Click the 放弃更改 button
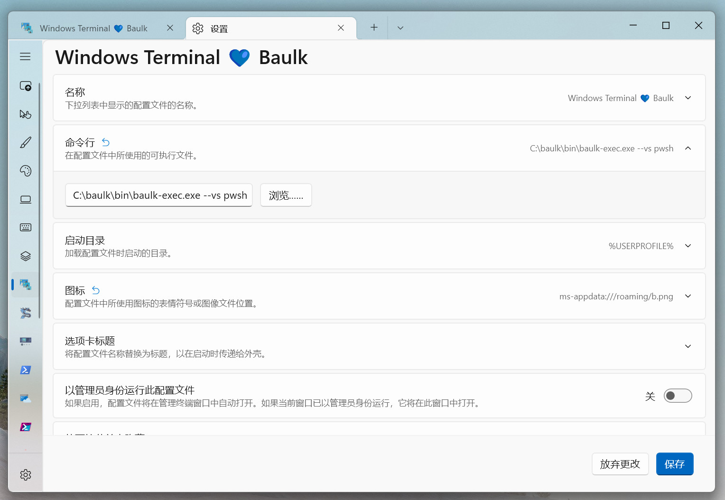 pyautogui.click(x=620, y=464)
